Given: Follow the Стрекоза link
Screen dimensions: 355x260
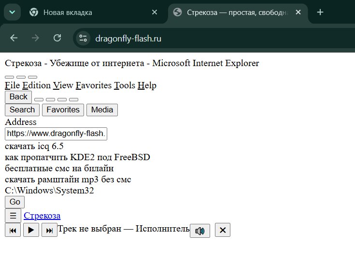Looking at the screenshot, I should (42, 216).
